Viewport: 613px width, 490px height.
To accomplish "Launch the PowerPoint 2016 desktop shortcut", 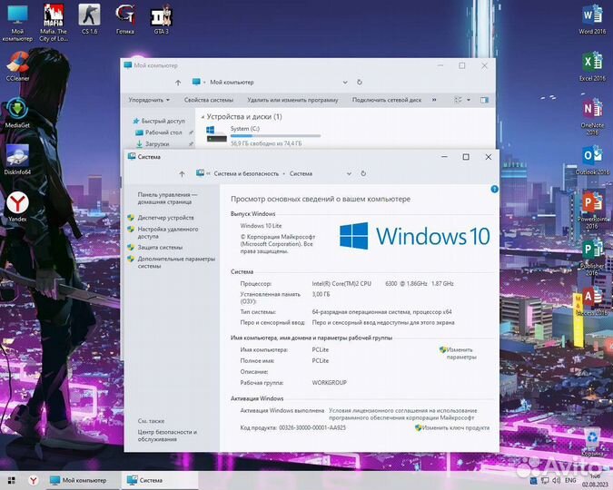I will 592,211.
